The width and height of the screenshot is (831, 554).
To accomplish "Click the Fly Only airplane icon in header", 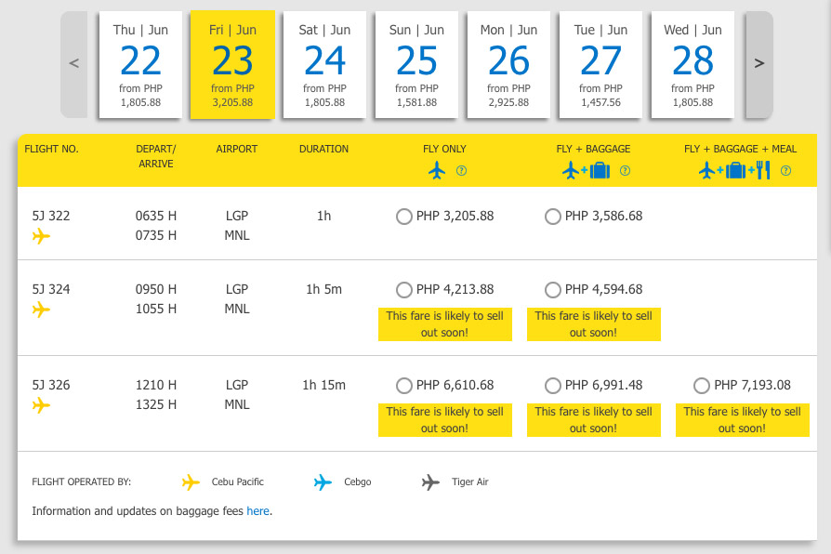I will pyautogui.click(x=437, y=170).
